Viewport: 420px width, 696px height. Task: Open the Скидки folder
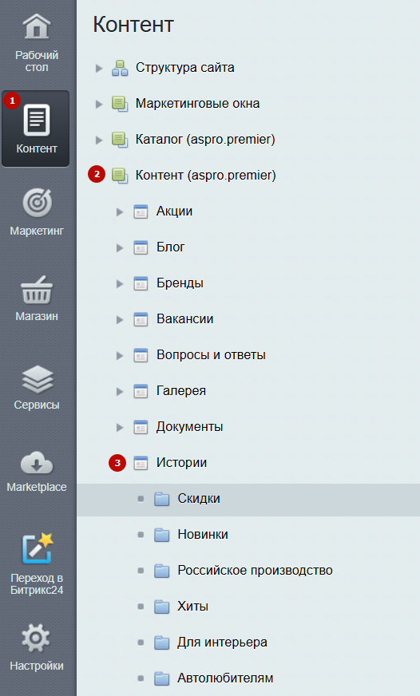pos(199,499)
